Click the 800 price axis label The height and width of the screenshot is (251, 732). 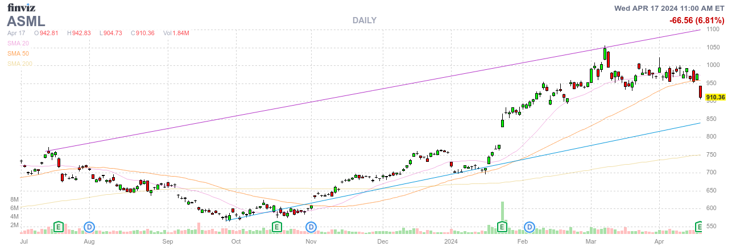pos(712,137)
